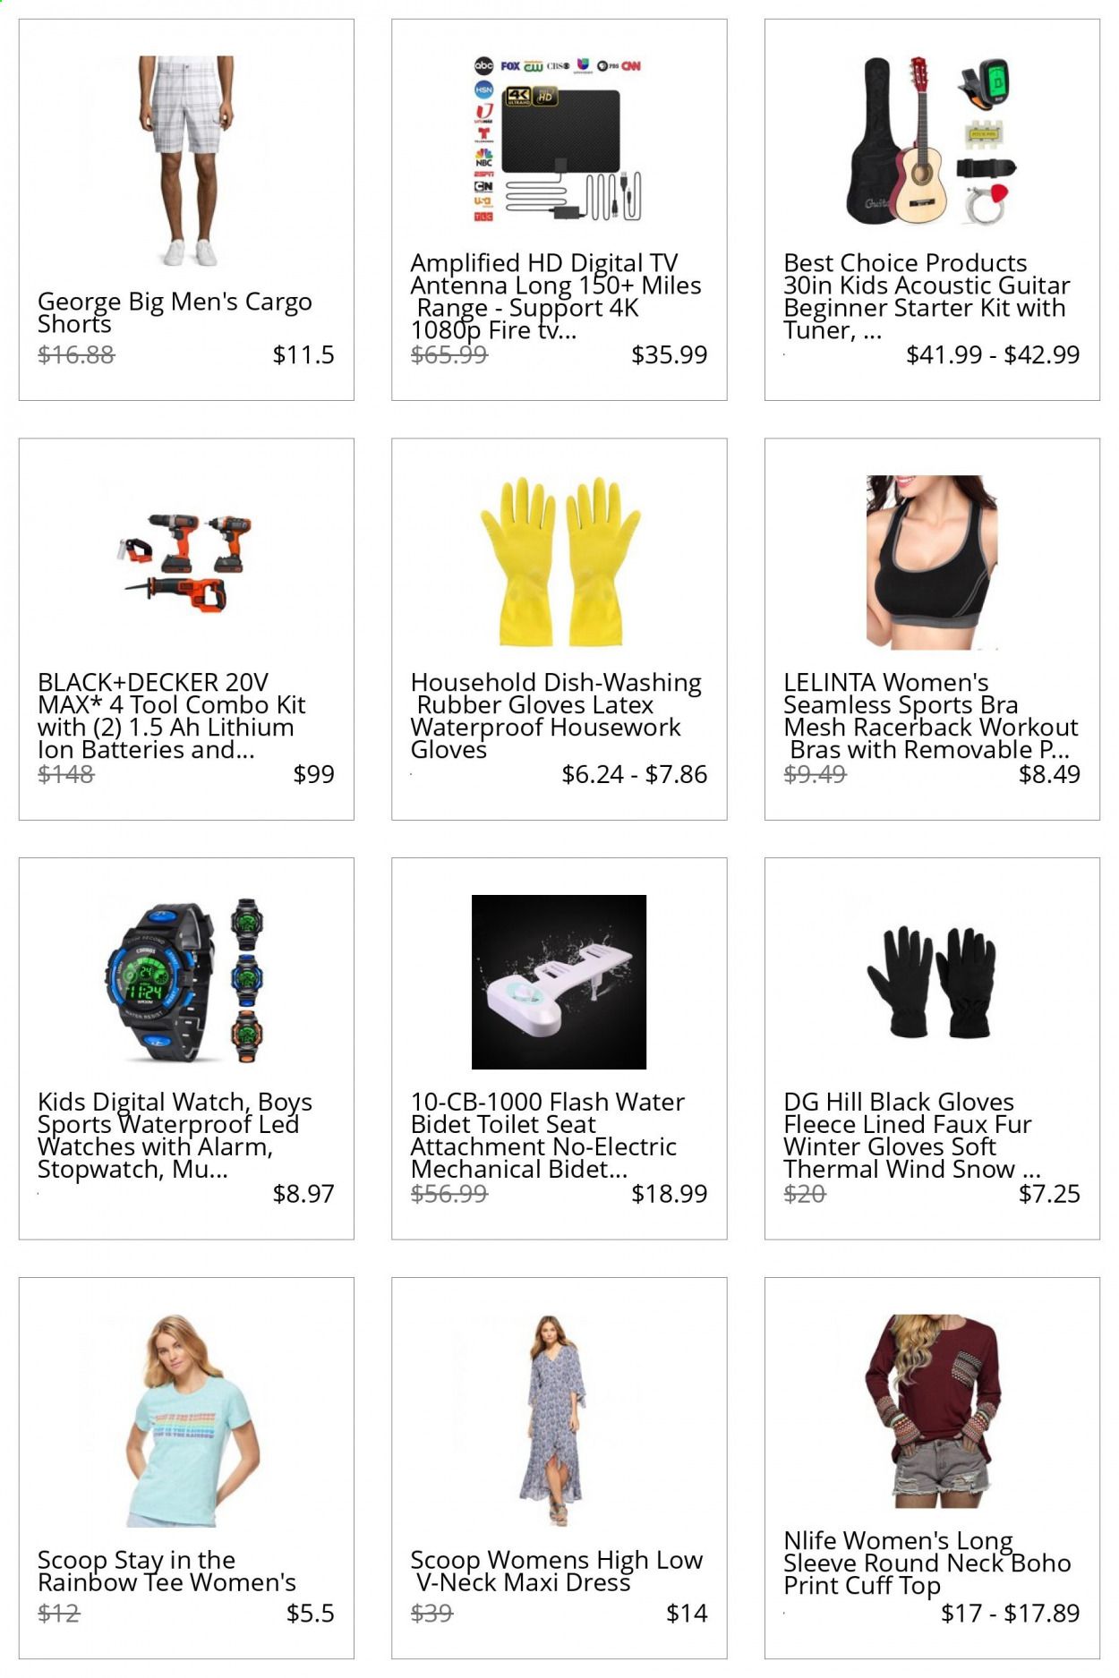The width and height of the screenshot is (1119, 1678).
Task: Click Household Dish-Washing Rubber Gloves title
Action: pyautogui.click(x=555, y=716)
